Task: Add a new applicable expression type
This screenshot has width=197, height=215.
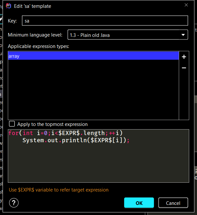Action: point(184,57)
